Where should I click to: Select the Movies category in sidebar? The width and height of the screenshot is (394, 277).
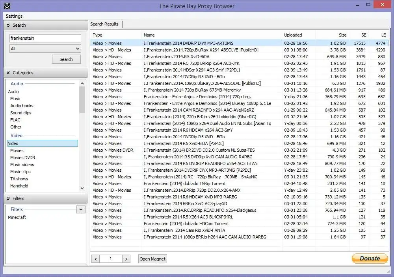click(17, 150)
